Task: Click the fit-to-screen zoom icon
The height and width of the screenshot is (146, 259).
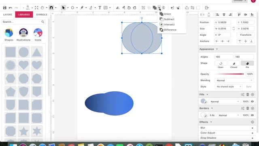Action: (x=36, y=8)
